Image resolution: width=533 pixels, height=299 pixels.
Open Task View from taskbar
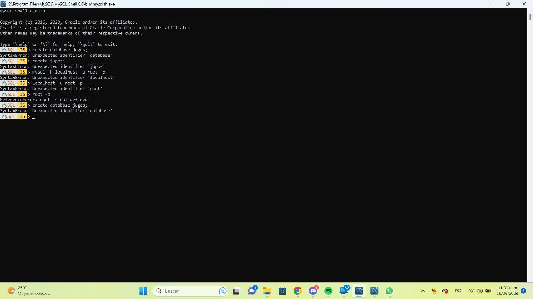pos(236,291)
